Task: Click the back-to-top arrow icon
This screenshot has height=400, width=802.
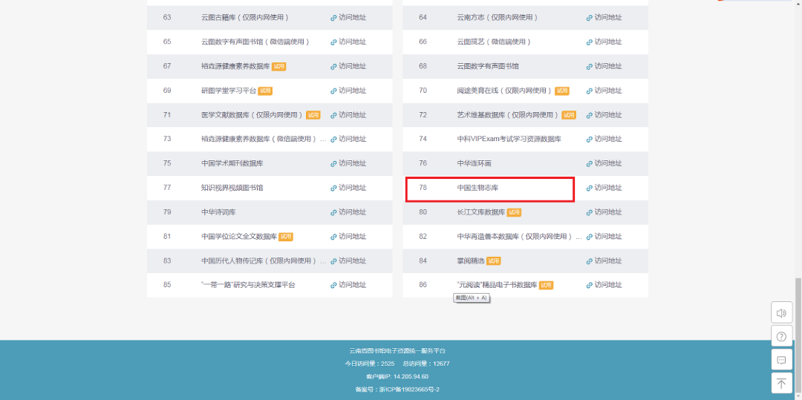Action: (x=781, y=383)
